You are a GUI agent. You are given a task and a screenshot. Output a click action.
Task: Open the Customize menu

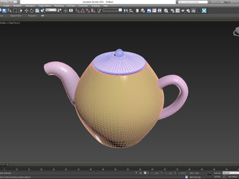[x=83, y=6]
